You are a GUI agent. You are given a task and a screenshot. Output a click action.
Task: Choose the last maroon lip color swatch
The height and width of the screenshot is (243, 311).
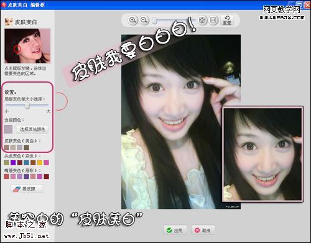46,177
